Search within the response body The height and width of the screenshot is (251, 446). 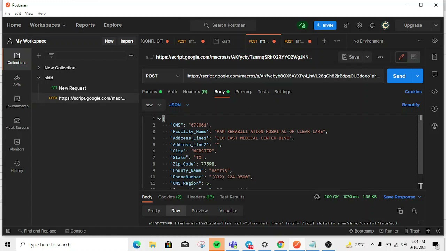[414, 211]
